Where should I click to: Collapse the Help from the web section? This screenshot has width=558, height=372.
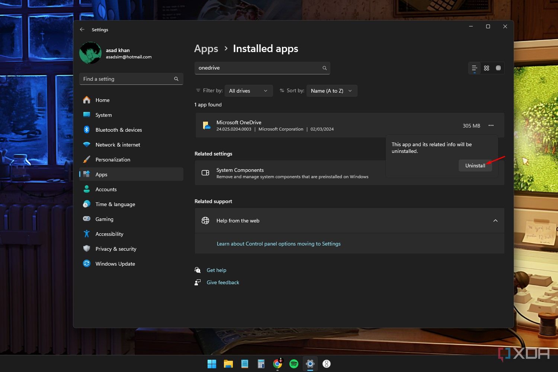496,221
